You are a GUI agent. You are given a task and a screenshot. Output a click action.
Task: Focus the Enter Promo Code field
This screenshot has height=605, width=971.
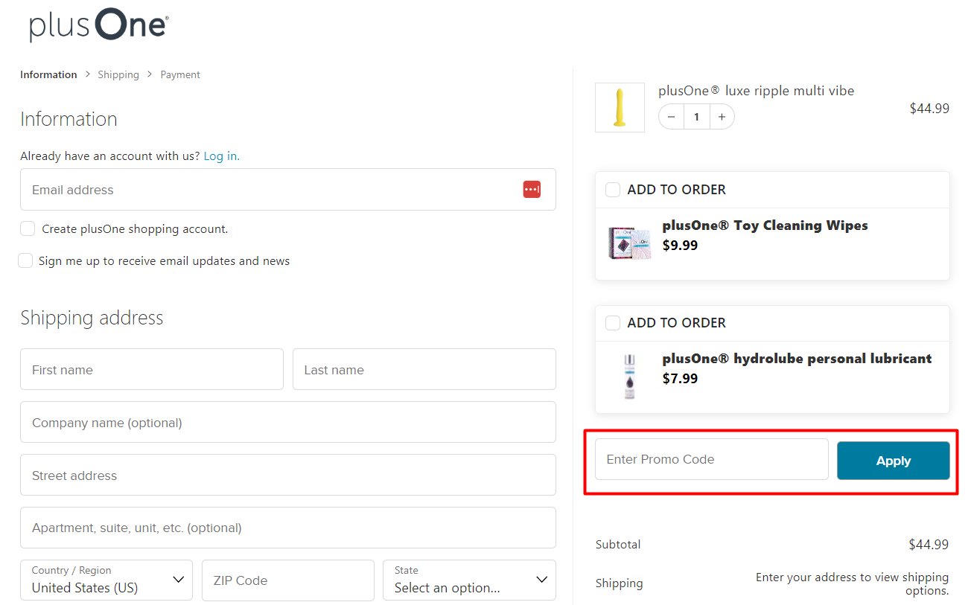[712, 459]
